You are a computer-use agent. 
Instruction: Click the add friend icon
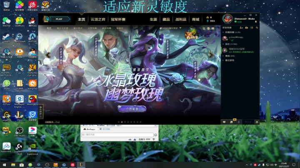(x=241, y=28)
